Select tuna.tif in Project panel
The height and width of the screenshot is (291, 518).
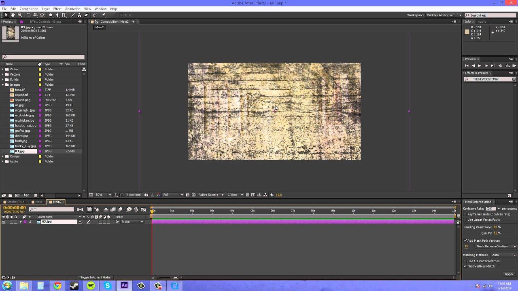[20, 90]
